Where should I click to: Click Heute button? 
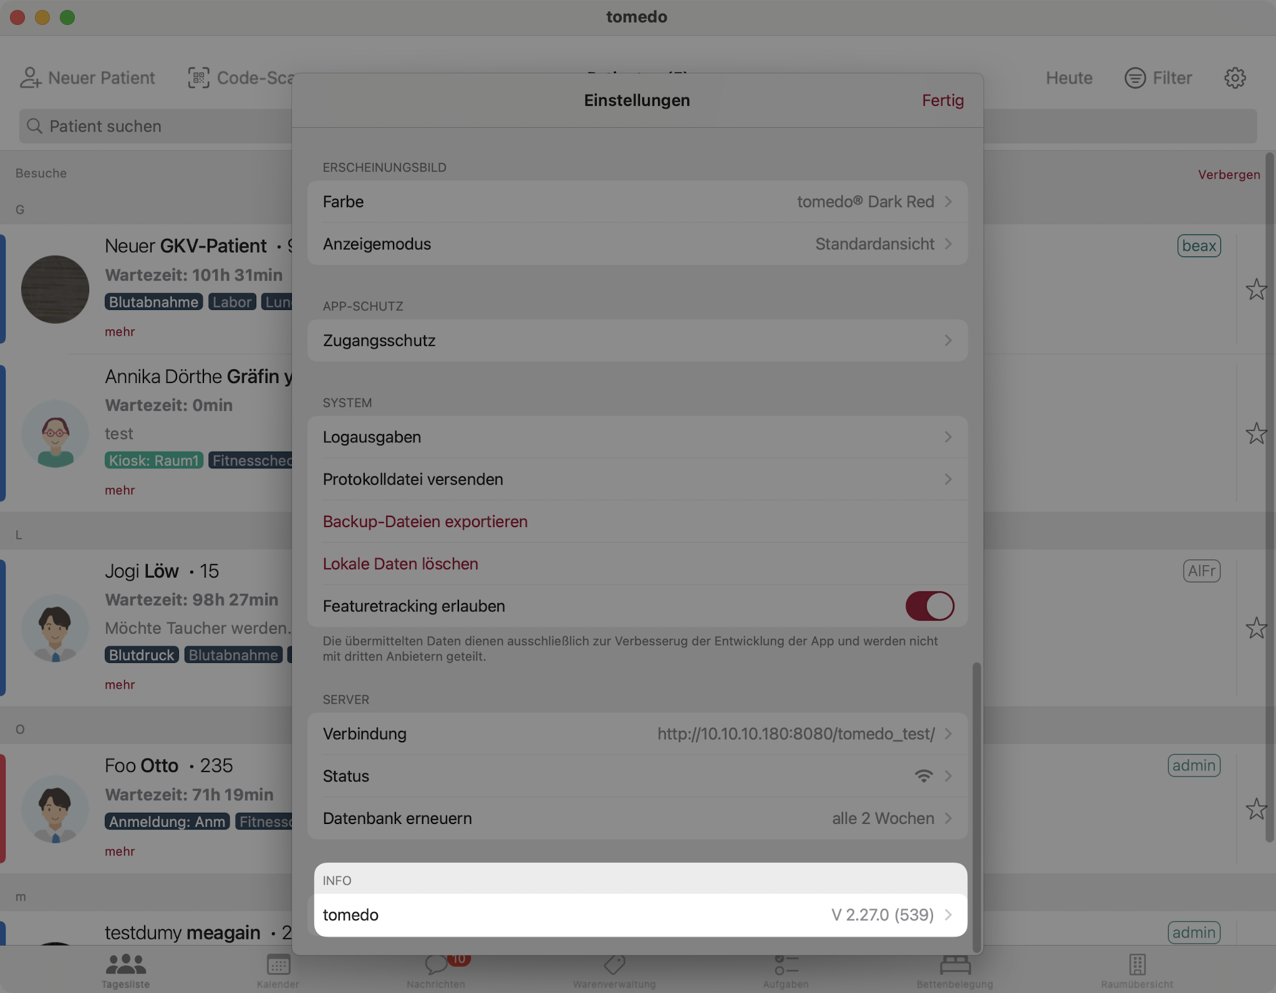[1069, 78]
